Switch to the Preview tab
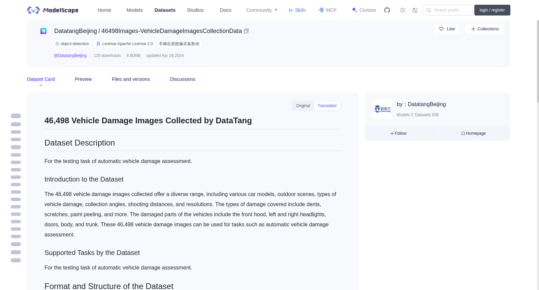Viewport: 539px width, 290px height. click(83, 79)
